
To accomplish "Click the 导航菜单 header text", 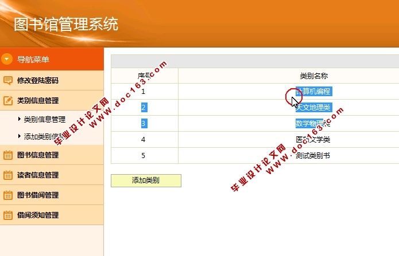I will (x=33, y=60).
